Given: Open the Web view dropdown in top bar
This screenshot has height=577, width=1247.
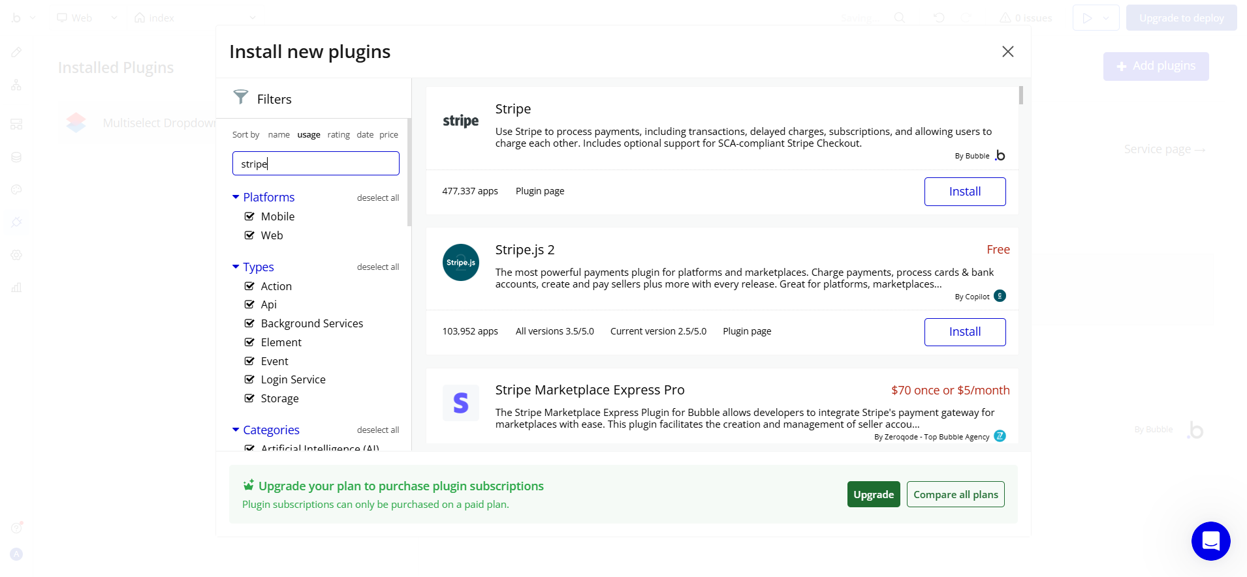Looking at the screenshot, I should pos(87,18).
